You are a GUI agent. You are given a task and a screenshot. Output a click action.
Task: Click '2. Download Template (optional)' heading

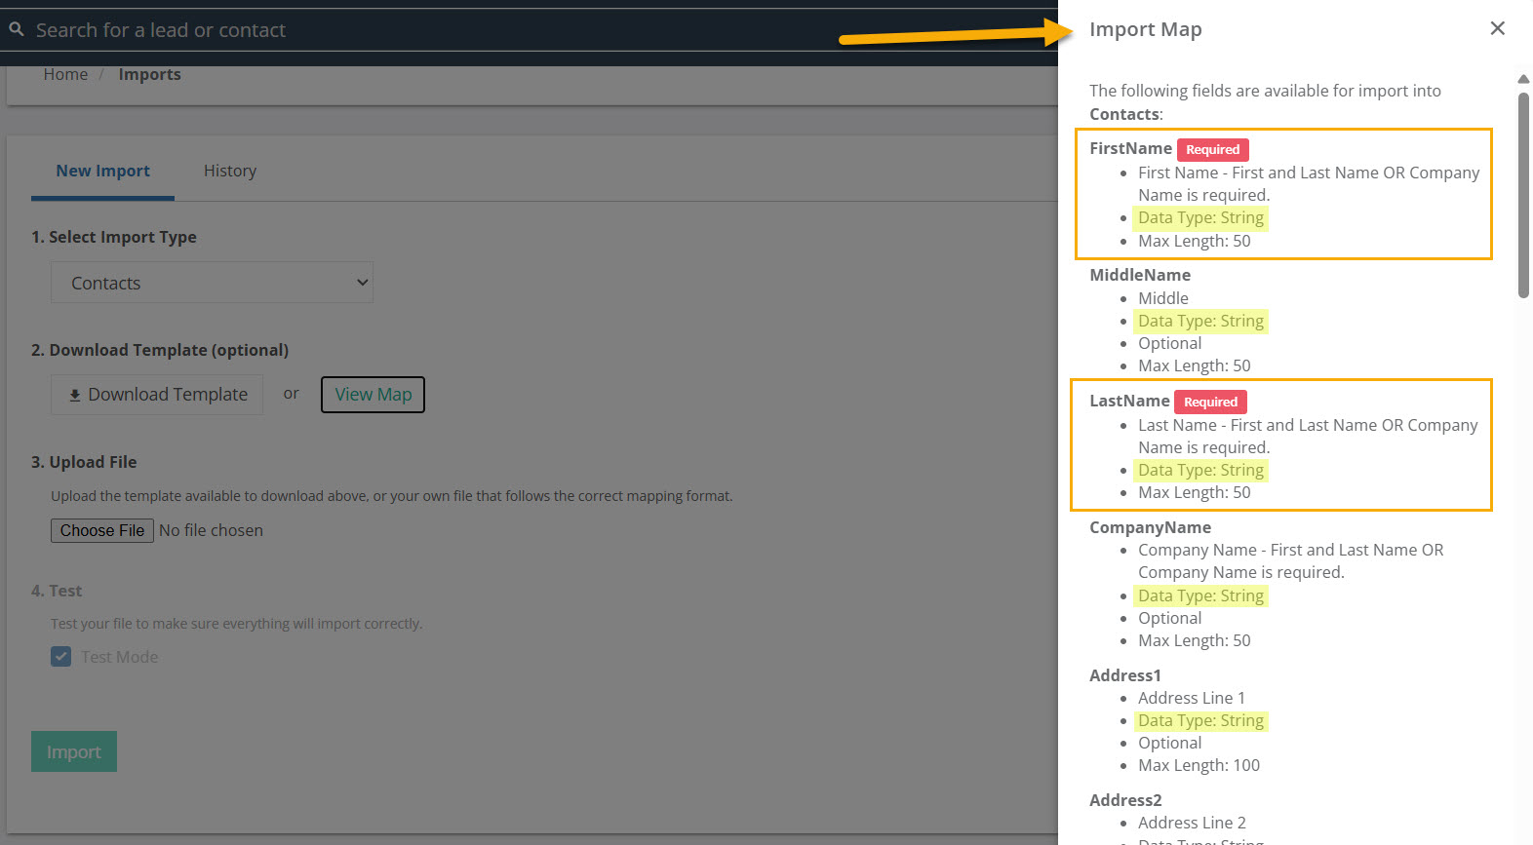click(x=160, y=350)
